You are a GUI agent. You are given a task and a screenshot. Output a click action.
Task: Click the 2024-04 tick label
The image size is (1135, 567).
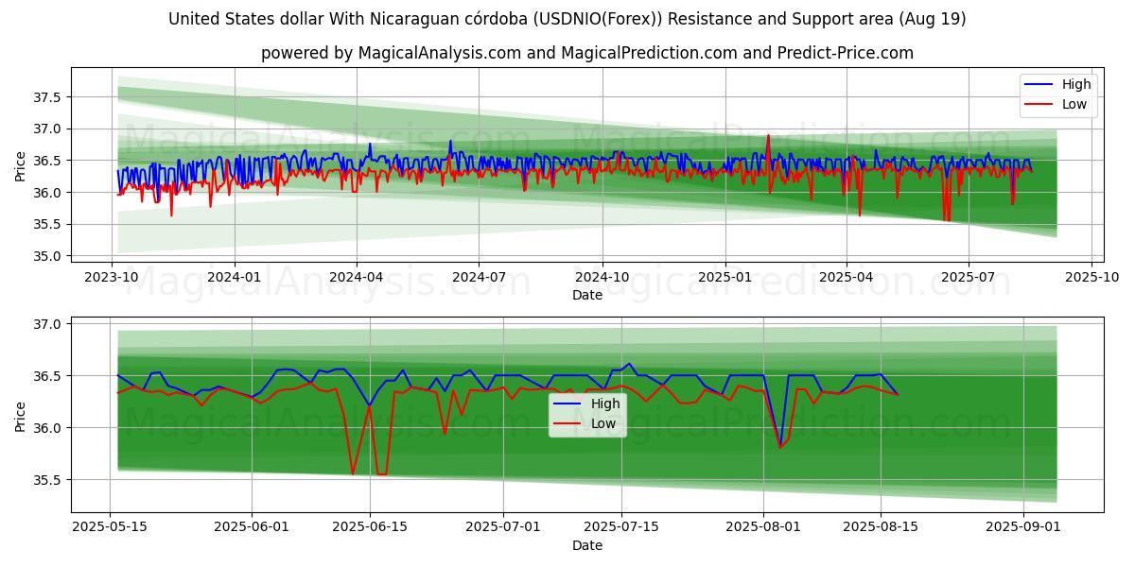pyautogui.click(x=357, y=277)
